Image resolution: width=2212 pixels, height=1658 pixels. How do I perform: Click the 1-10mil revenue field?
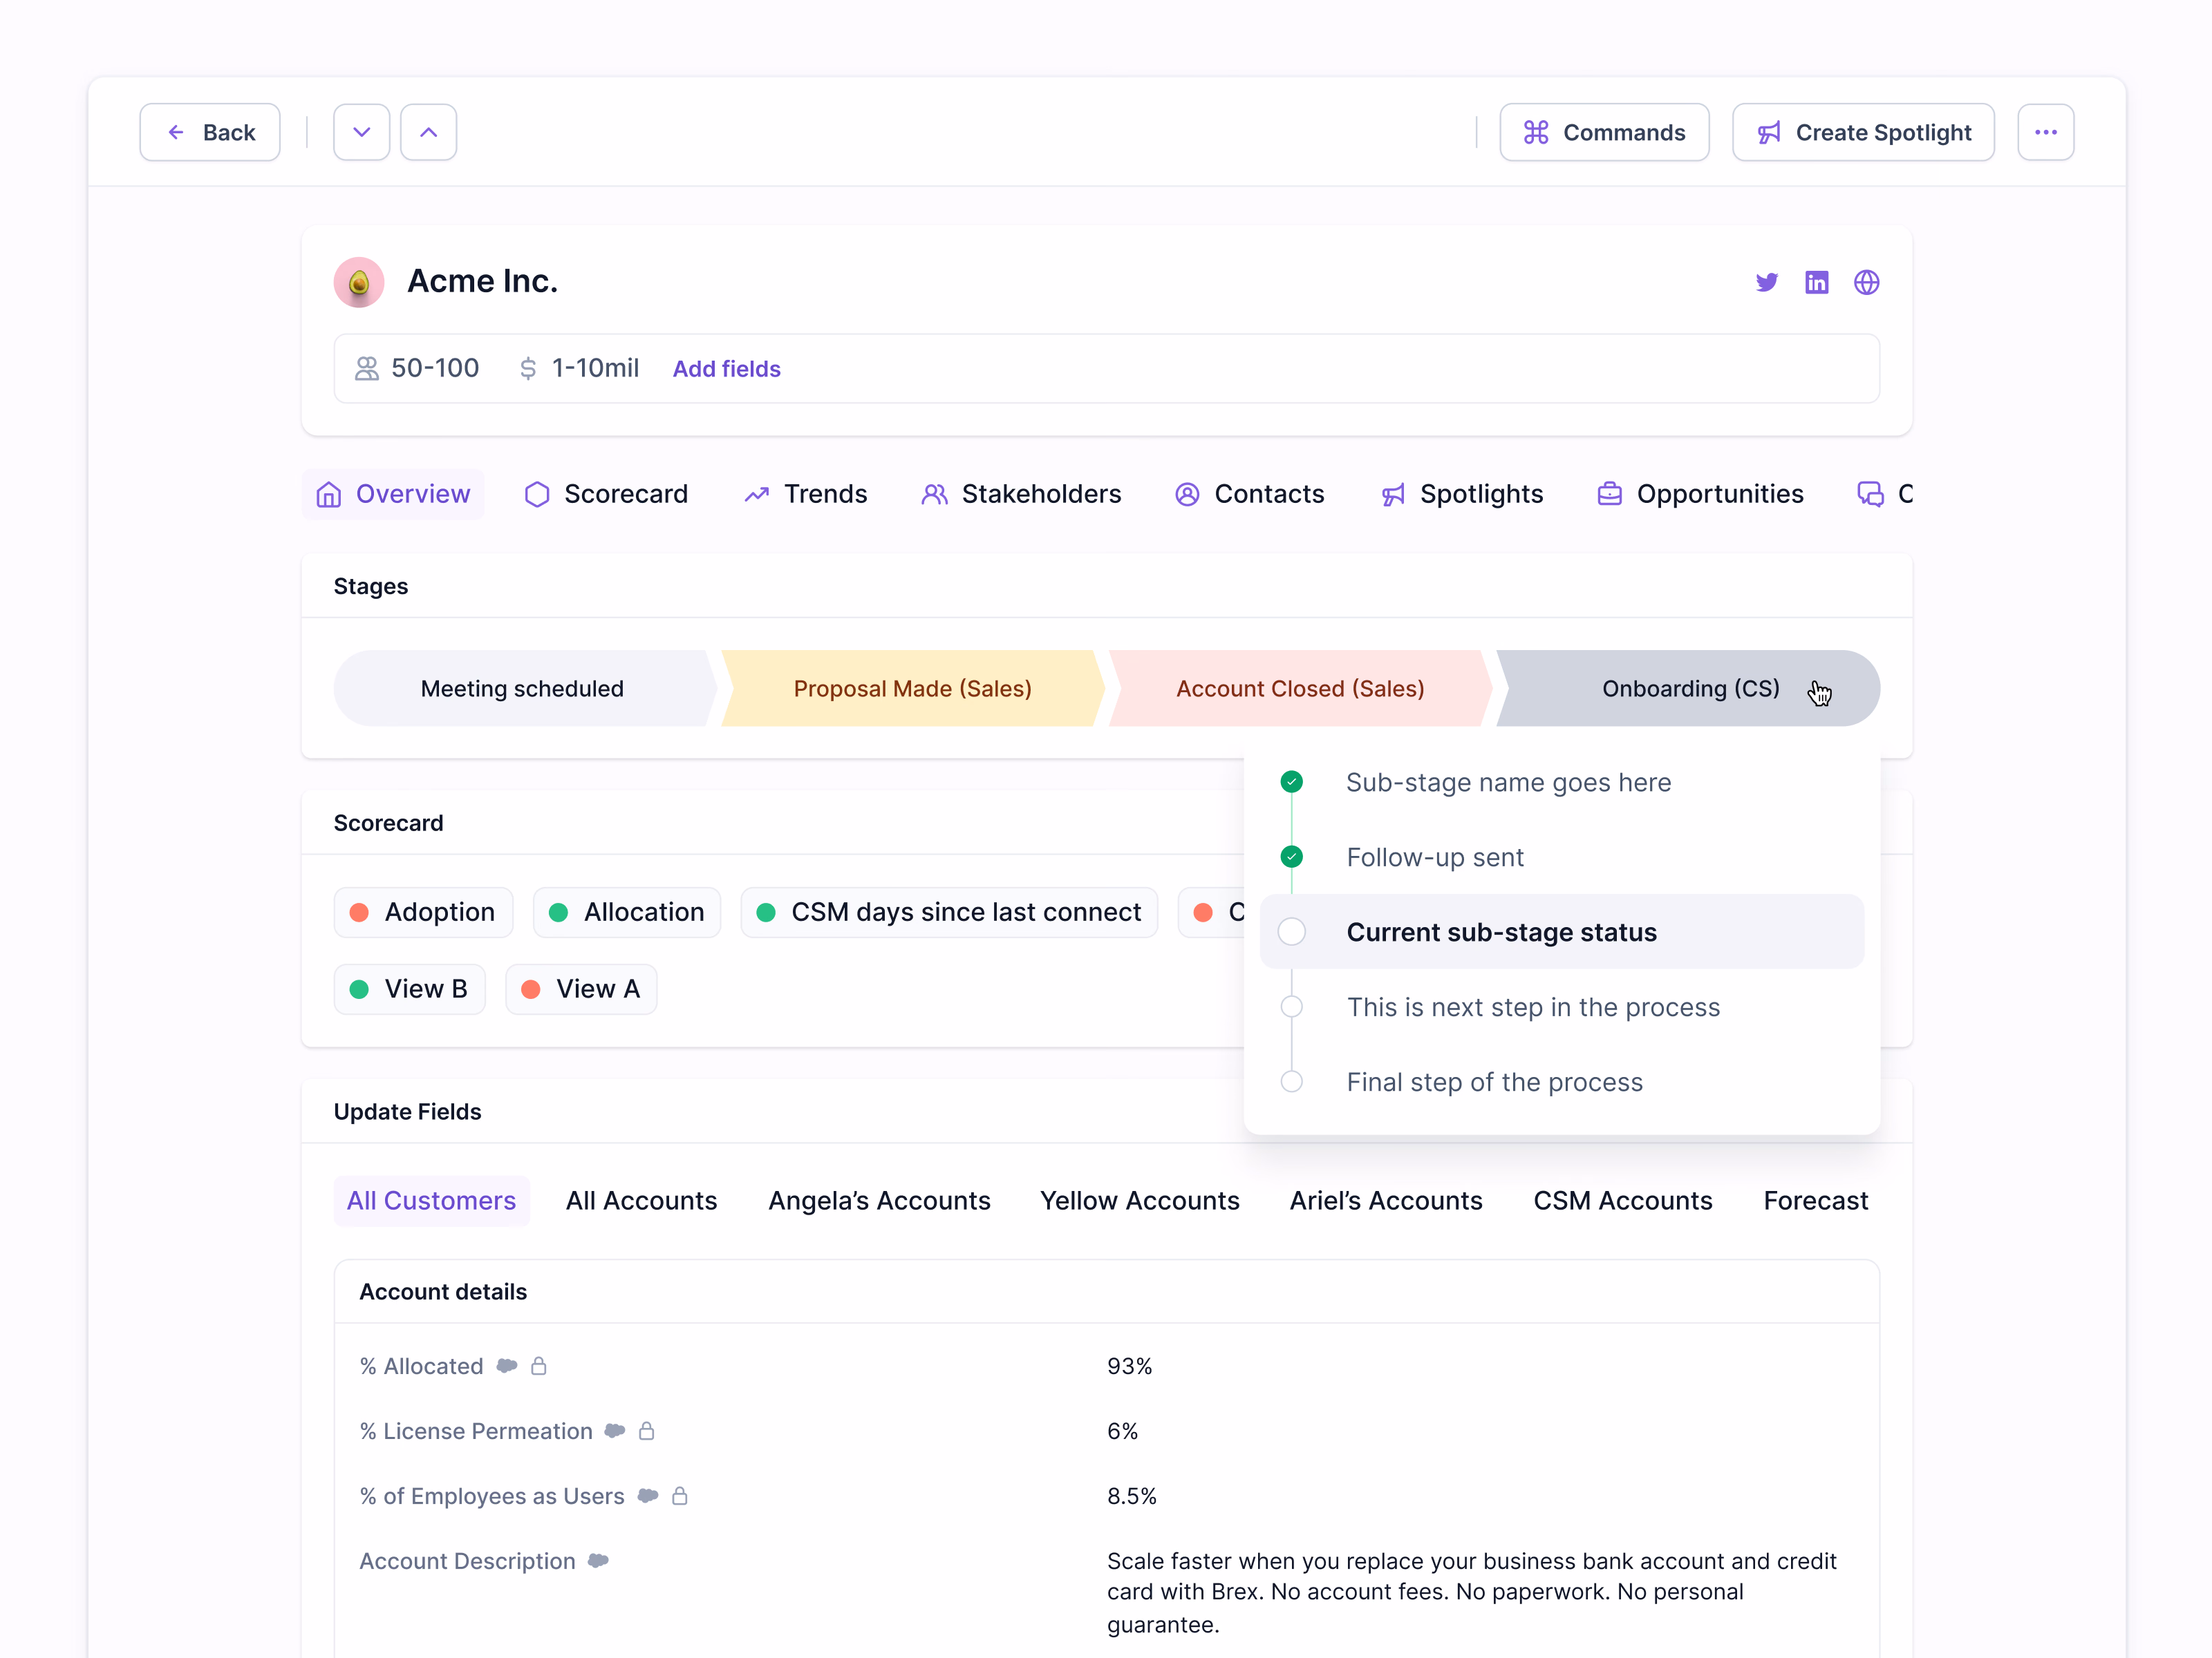coord(579,369)
